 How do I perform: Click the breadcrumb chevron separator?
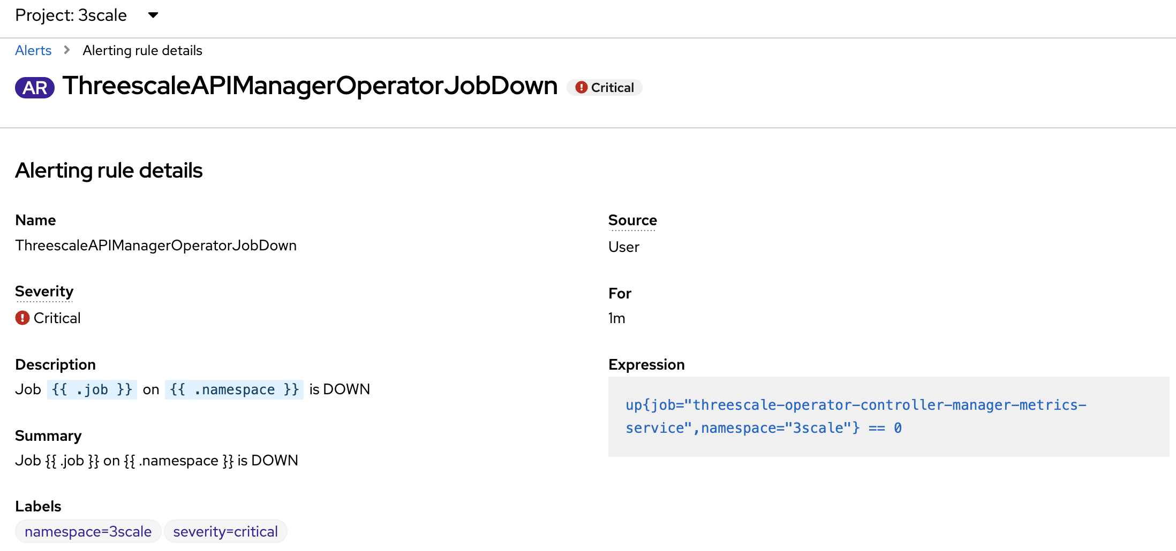tap(67, 50)
